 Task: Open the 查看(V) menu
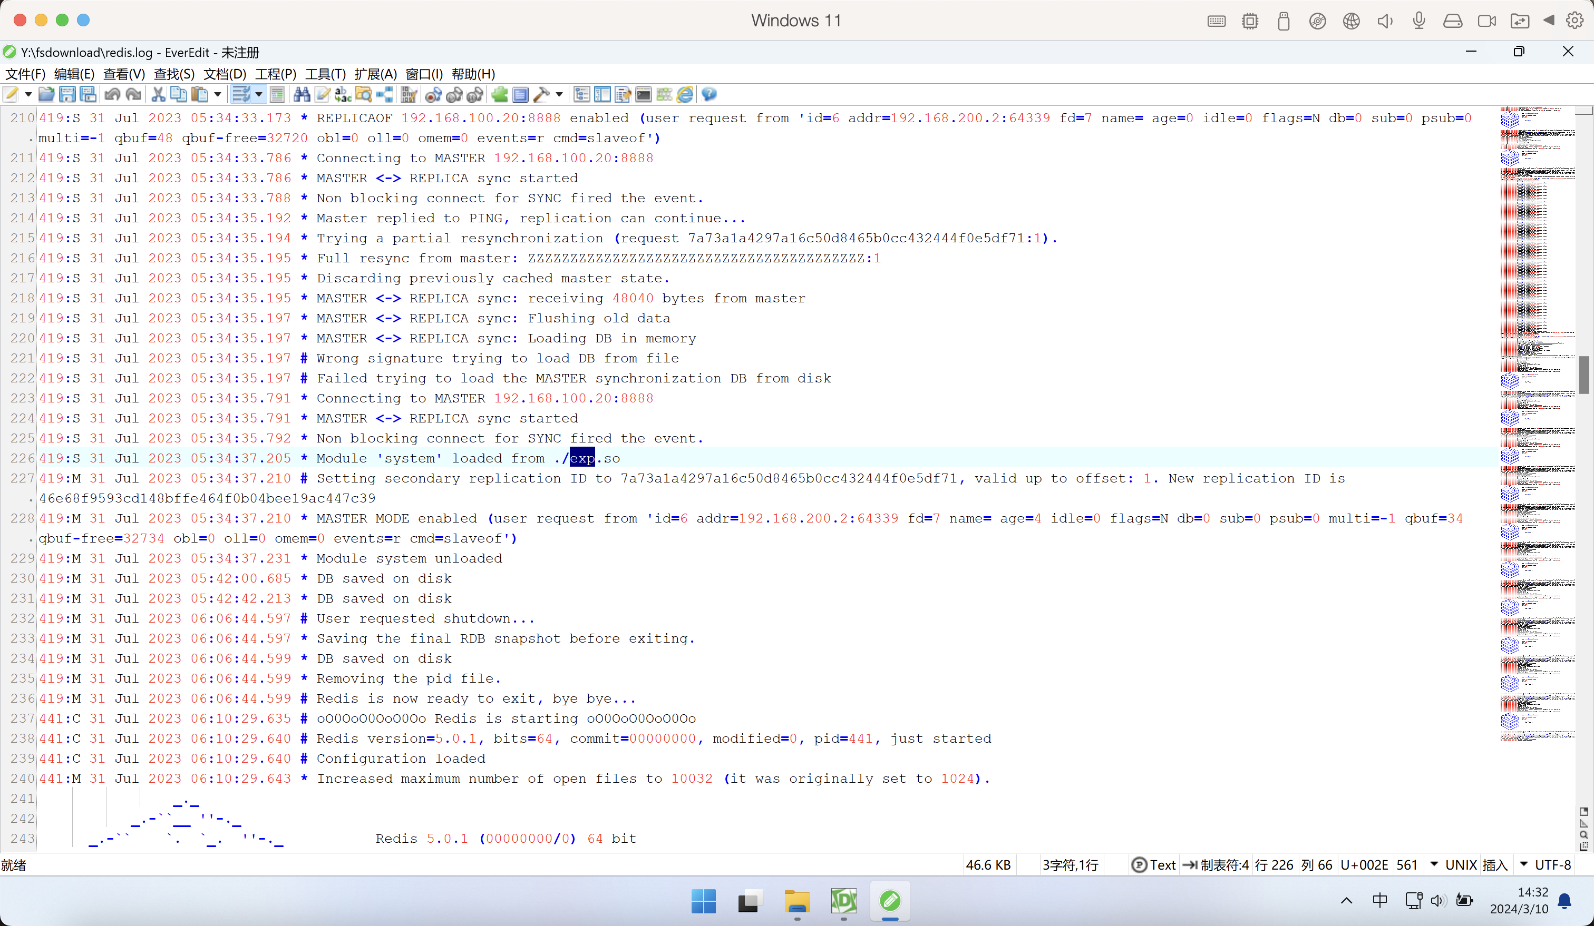124,74
